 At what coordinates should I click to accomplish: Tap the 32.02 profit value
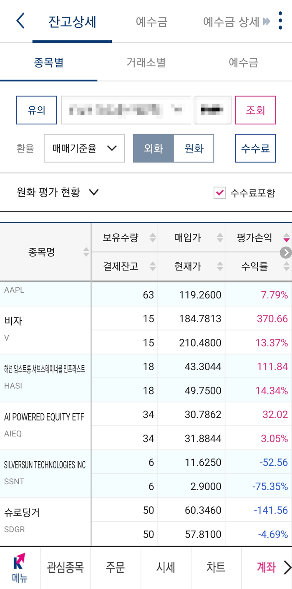tap(275, 415)
